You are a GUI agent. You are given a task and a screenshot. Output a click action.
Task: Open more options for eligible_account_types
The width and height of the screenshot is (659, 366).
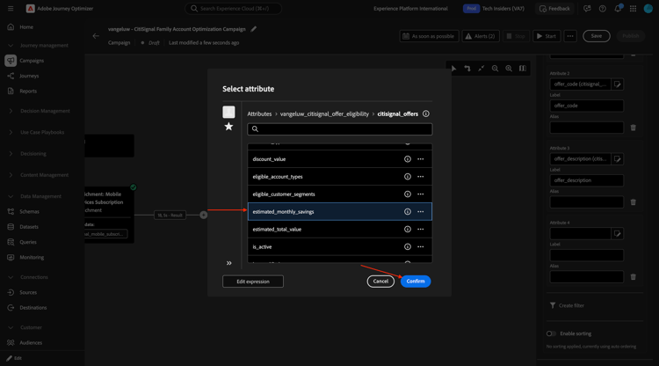421,177
